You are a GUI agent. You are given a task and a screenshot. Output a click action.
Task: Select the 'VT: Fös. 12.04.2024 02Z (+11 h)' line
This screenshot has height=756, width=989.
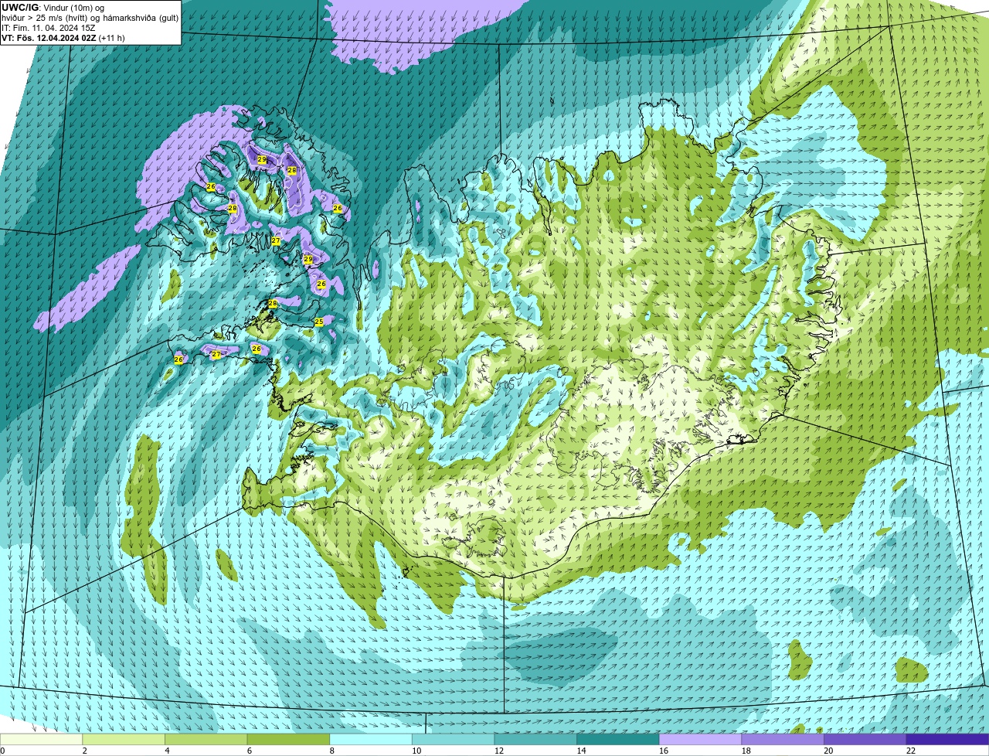[63, 38]
